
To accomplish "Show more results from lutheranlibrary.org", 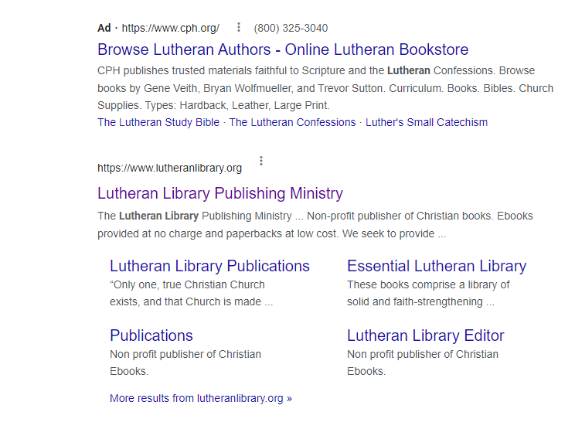I will pos(201,398).
